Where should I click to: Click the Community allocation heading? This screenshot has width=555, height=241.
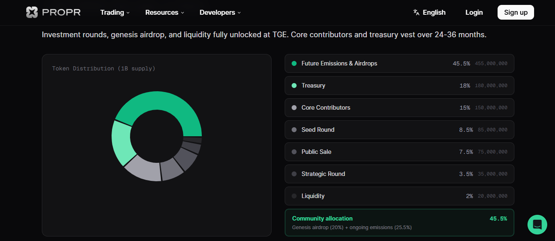[322, 218]
